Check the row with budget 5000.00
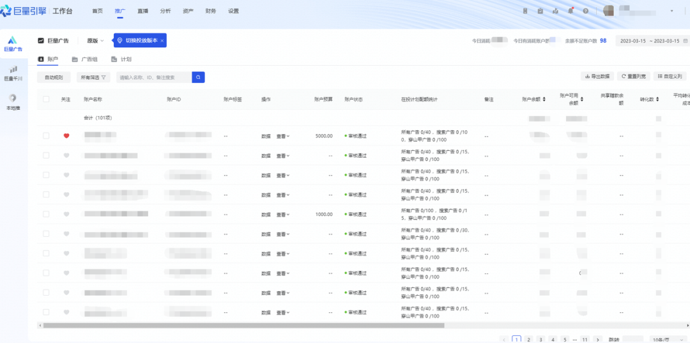The width and height of the screenshot is (690, 343). click(x=46, y=136)
